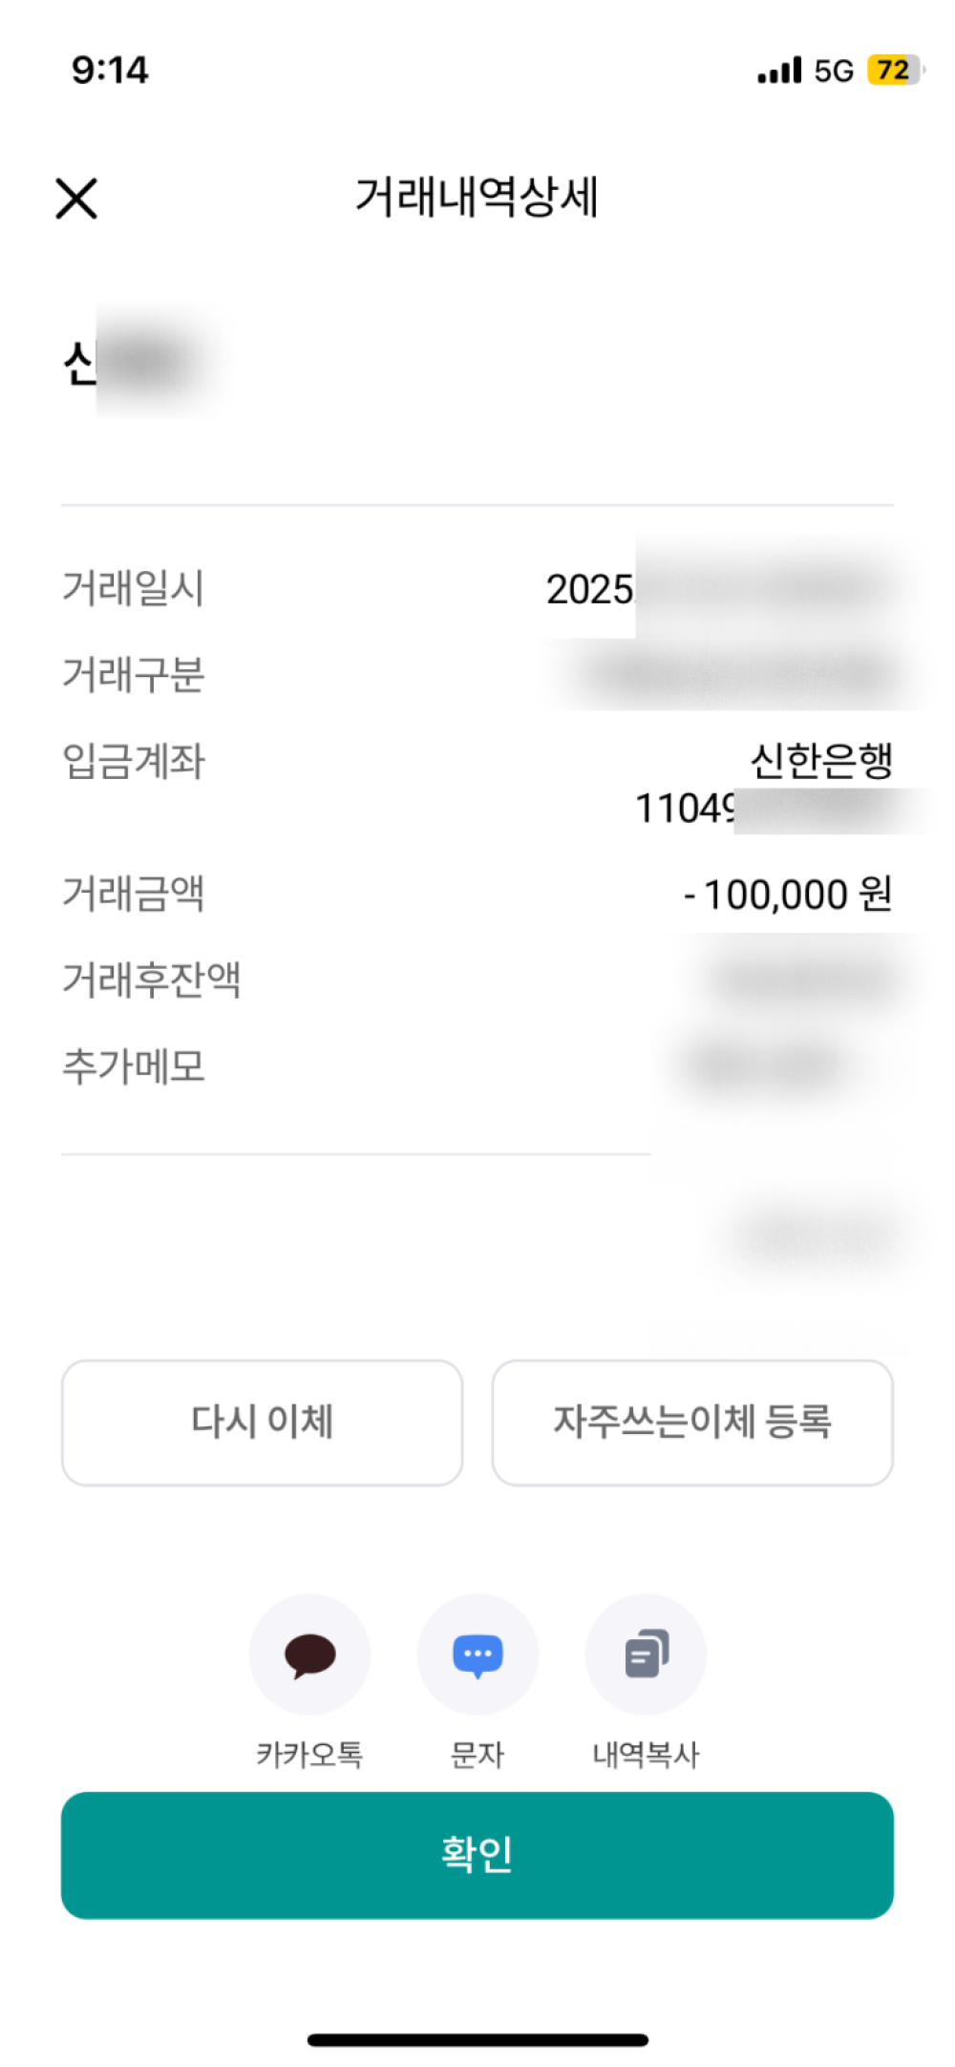Close the 거래내역상세 screen with X

coord(76,199)
